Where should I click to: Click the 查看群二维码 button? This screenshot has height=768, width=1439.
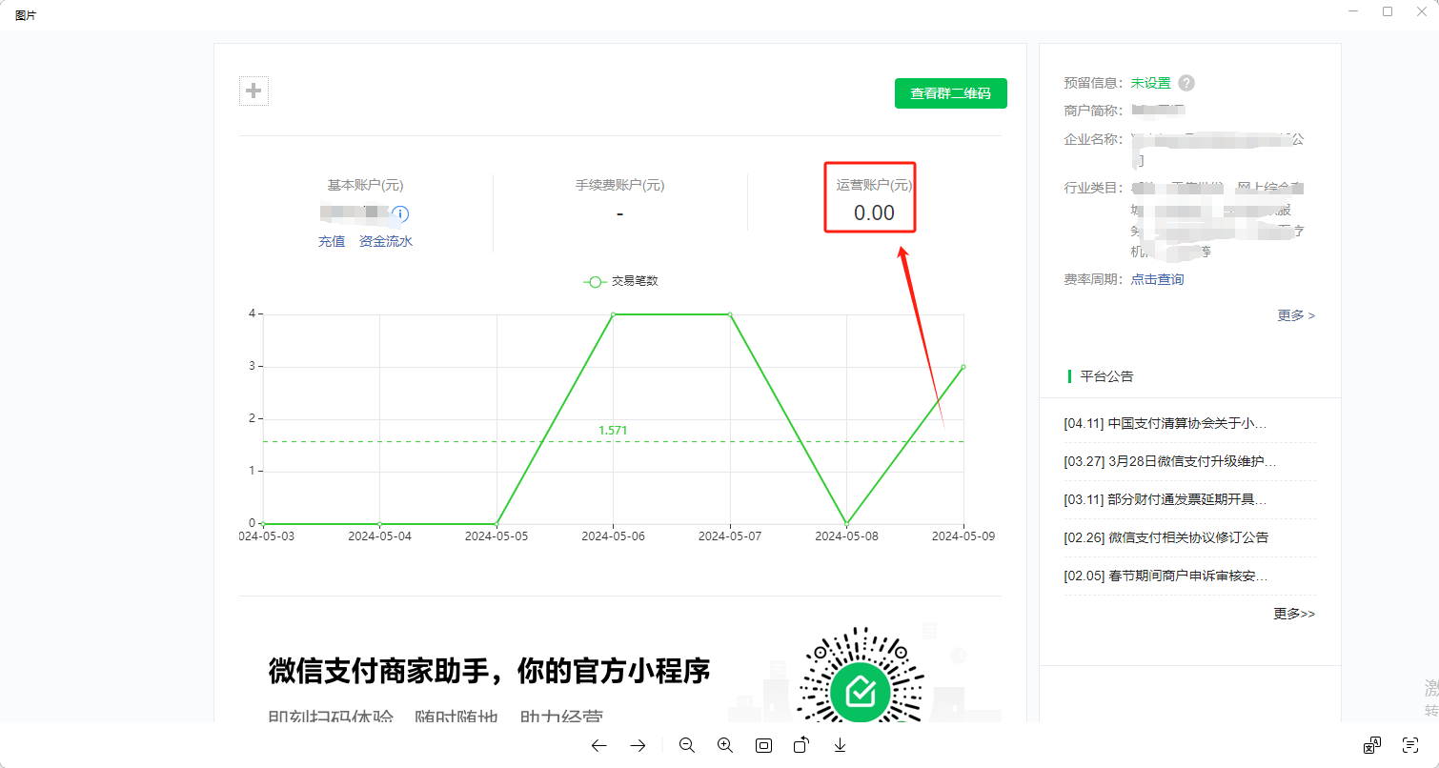coord(950,93)
